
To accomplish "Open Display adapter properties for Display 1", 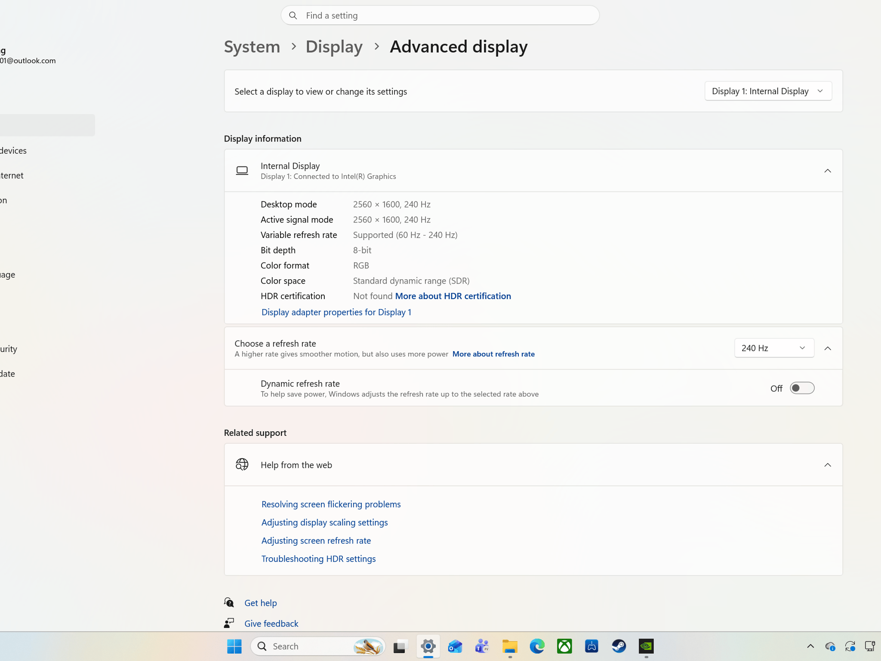I will (x=336, y=312).
